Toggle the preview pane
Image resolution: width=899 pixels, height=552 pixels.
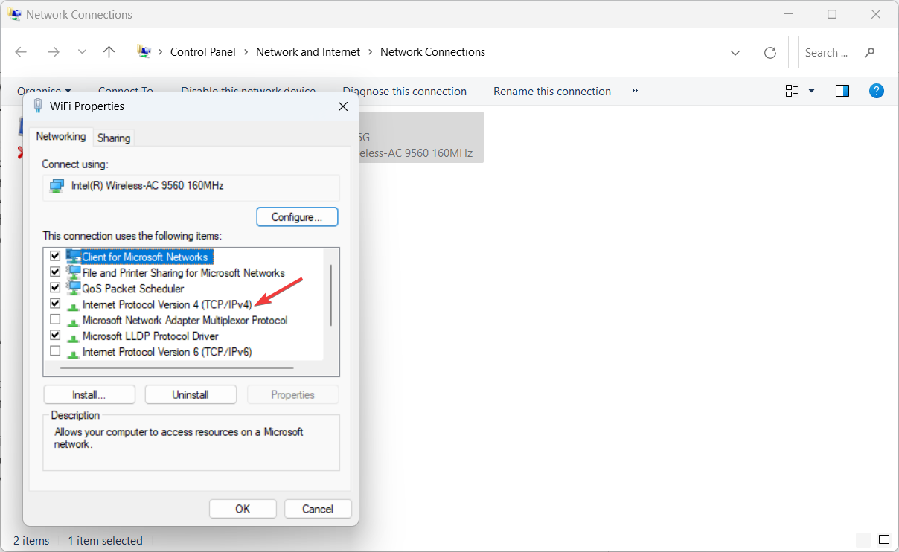click(842, 91)
